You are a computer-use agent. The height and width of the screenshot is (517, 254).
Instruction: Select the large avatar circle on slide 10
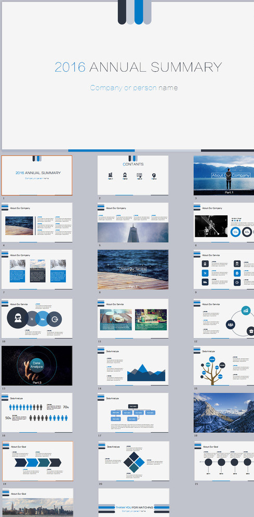(x=18, y=318)
